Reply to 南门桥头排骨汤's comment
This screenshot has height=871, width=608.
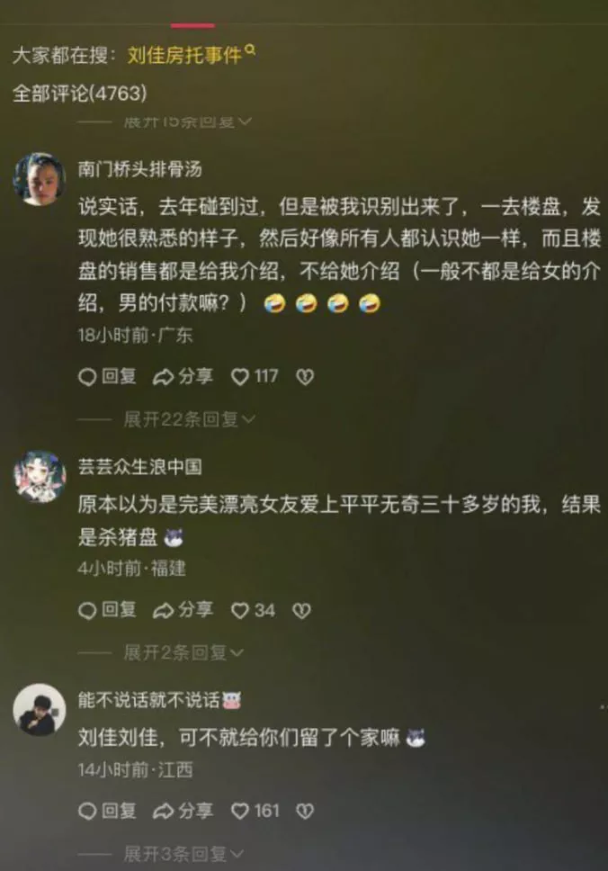(107, 377)
